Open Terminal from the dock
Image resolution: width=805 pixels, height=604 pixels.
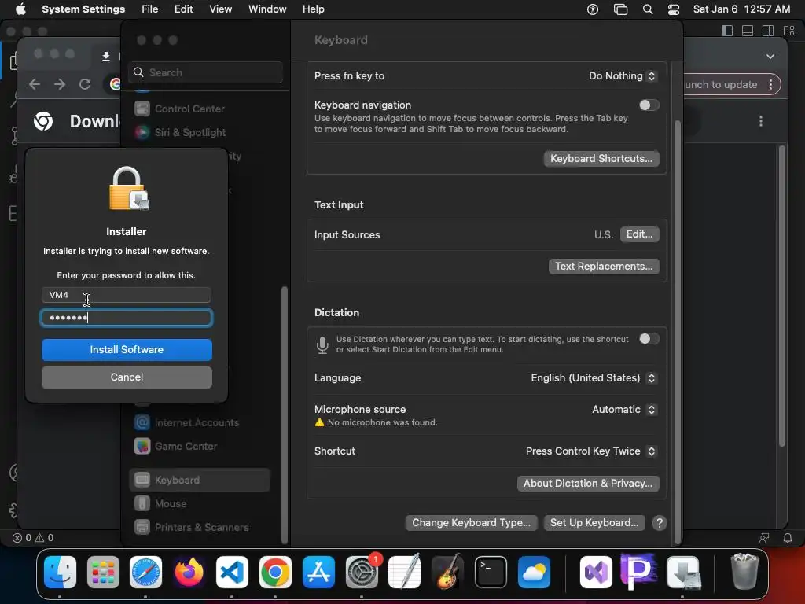tap(491, 573)
